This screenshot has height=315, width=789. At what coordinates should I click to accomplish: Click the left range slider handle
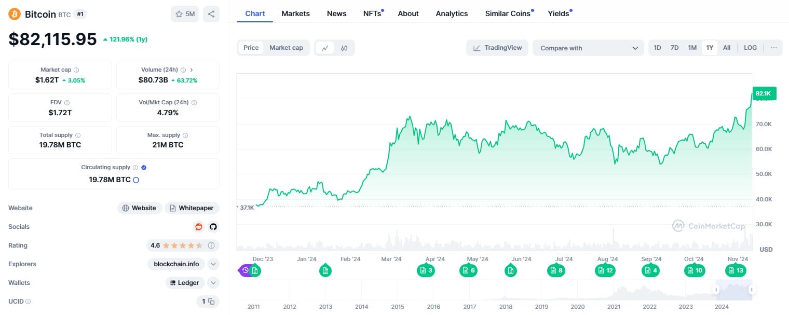pos(716,290)
